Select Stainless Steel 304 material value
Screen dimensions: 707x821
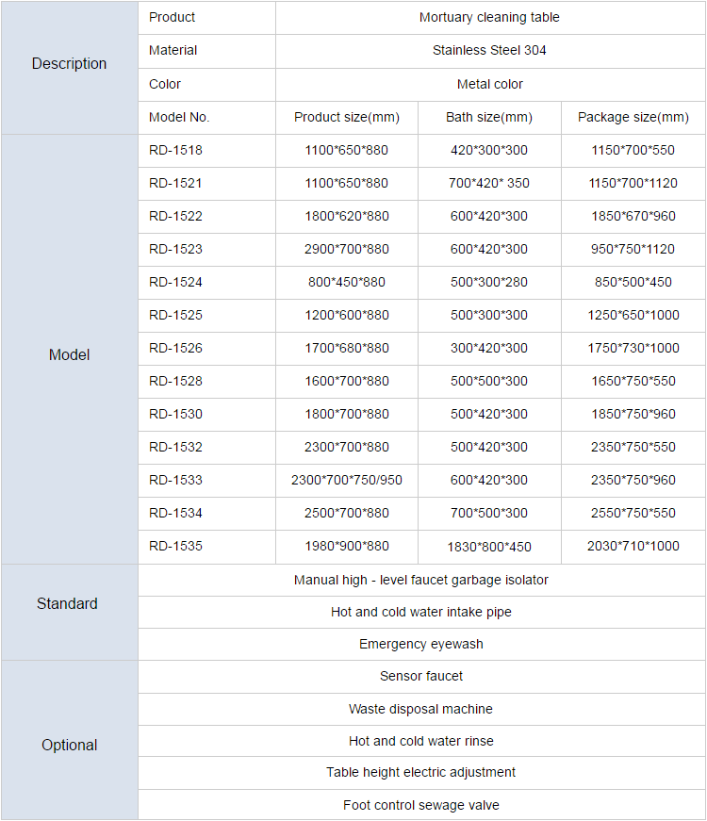(x=489, y=50)
